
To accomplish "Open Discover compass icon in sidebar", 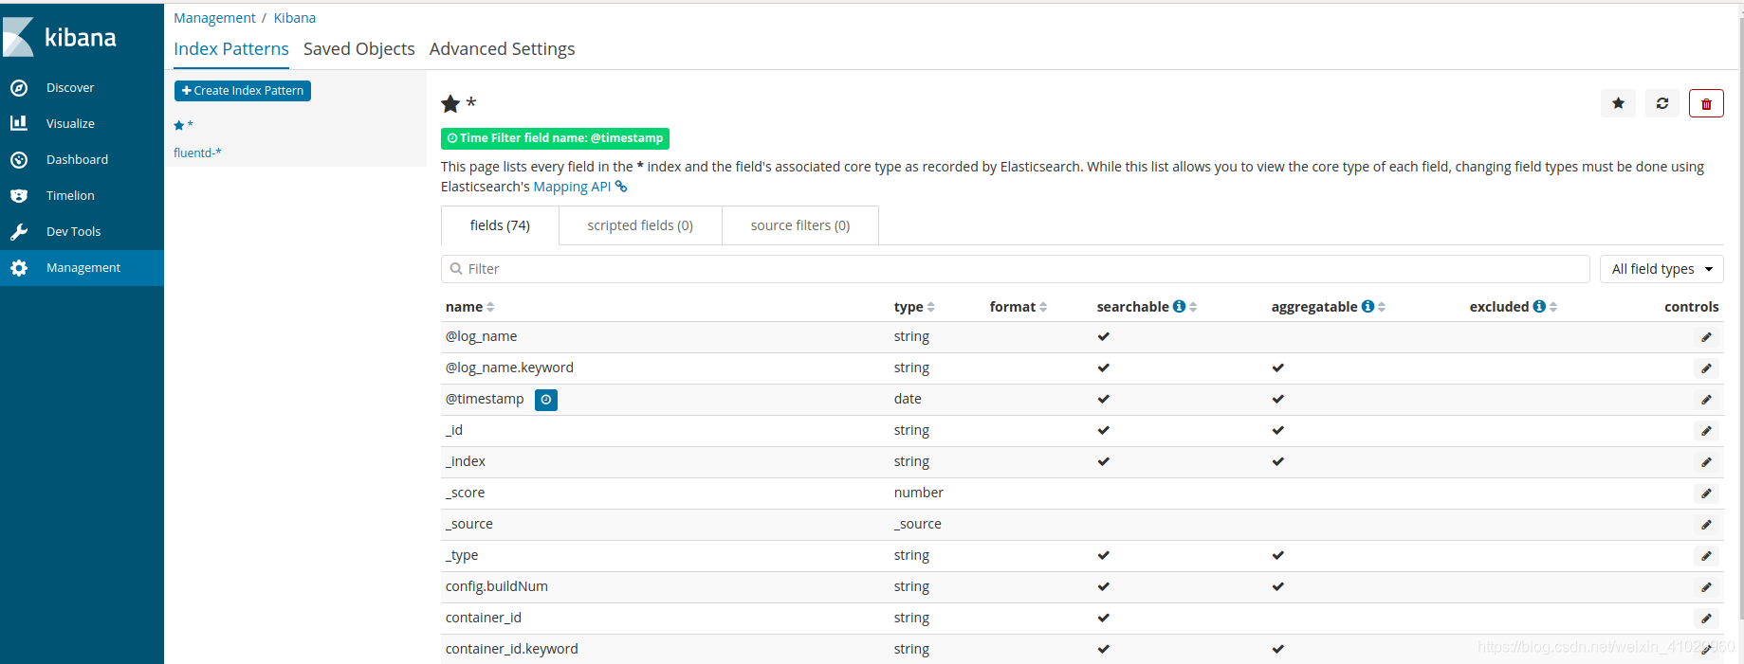I will [19, 88].
